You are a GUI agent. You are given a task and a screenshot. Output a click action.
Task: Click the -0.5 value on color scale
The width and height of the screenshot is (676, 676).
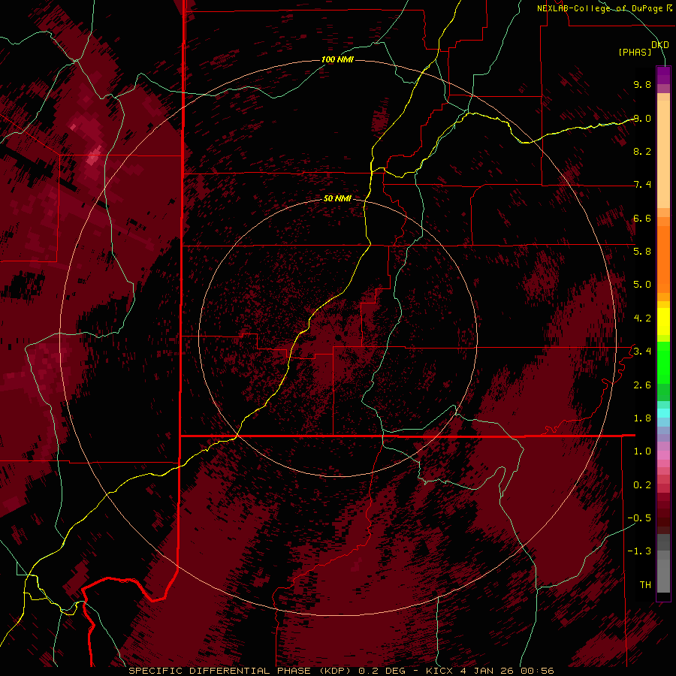[639, 518]
